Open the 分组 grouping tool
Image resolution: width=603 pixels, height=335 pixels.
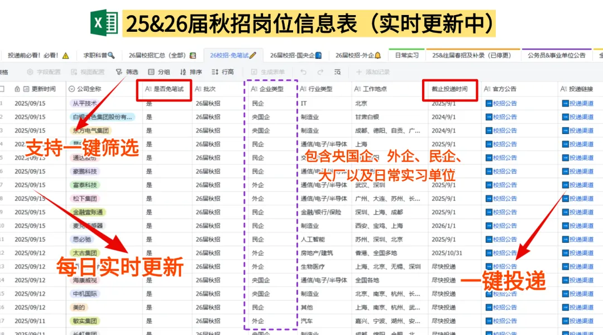159,72
